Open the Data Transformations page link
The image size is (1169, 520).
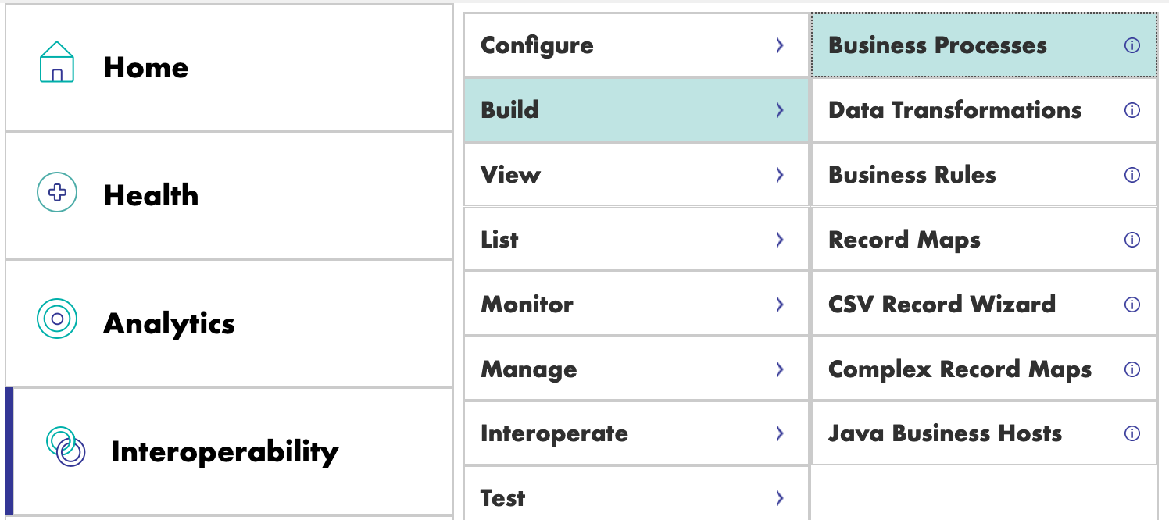point(955,110)
